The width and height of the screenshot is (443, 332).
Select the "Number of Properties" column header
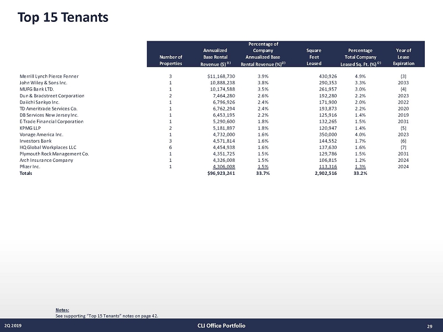171,60
